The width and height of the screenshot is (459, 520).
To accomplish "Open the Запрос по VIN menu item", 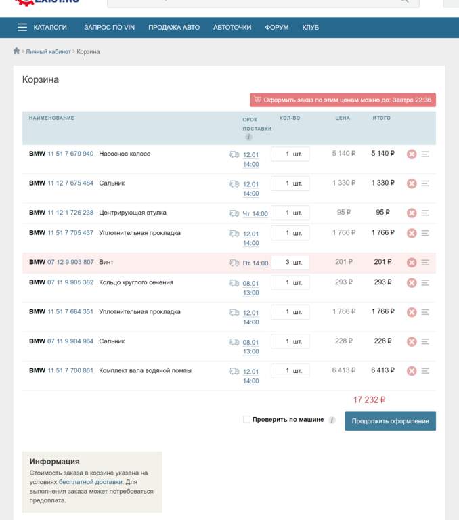I will (108, 28).
